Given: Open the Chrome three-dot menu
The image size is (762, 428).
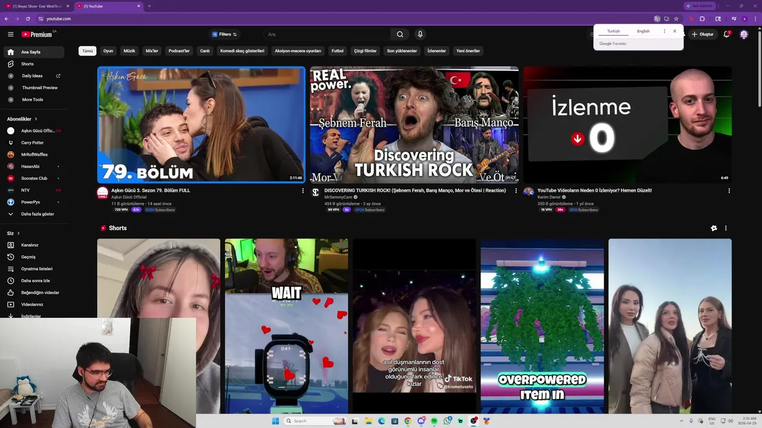Looking at the screenshot, I should 755,19.
